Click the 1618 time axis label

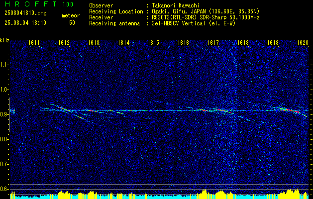pos(243,42)
